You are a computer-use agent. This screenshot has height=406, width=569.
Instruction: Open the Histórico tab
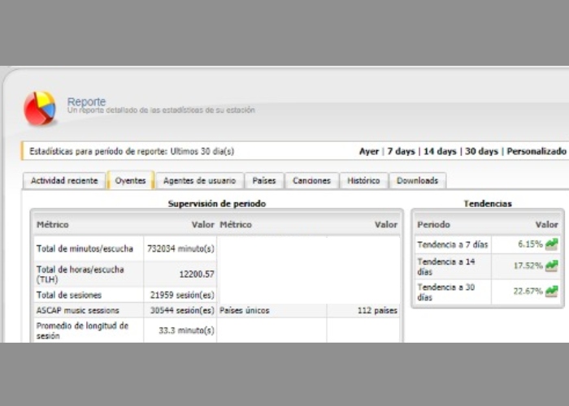click(x=363, y=180)
